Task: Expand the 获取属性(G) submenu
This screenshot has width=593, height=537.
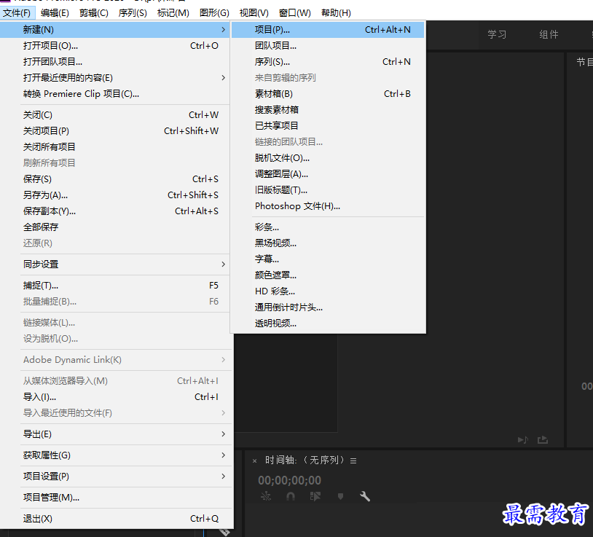Action: click(x=115, y=455)
